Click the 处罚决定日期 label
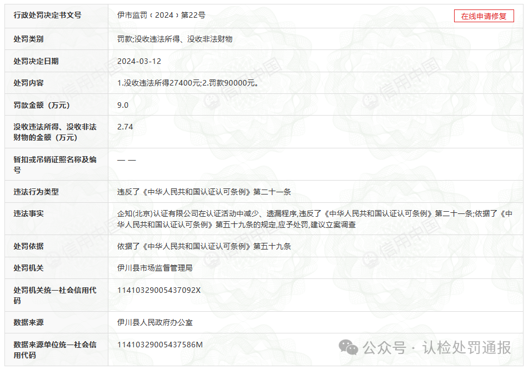The height and width of the screenshot is (369, 528). [x=36, y=61]
